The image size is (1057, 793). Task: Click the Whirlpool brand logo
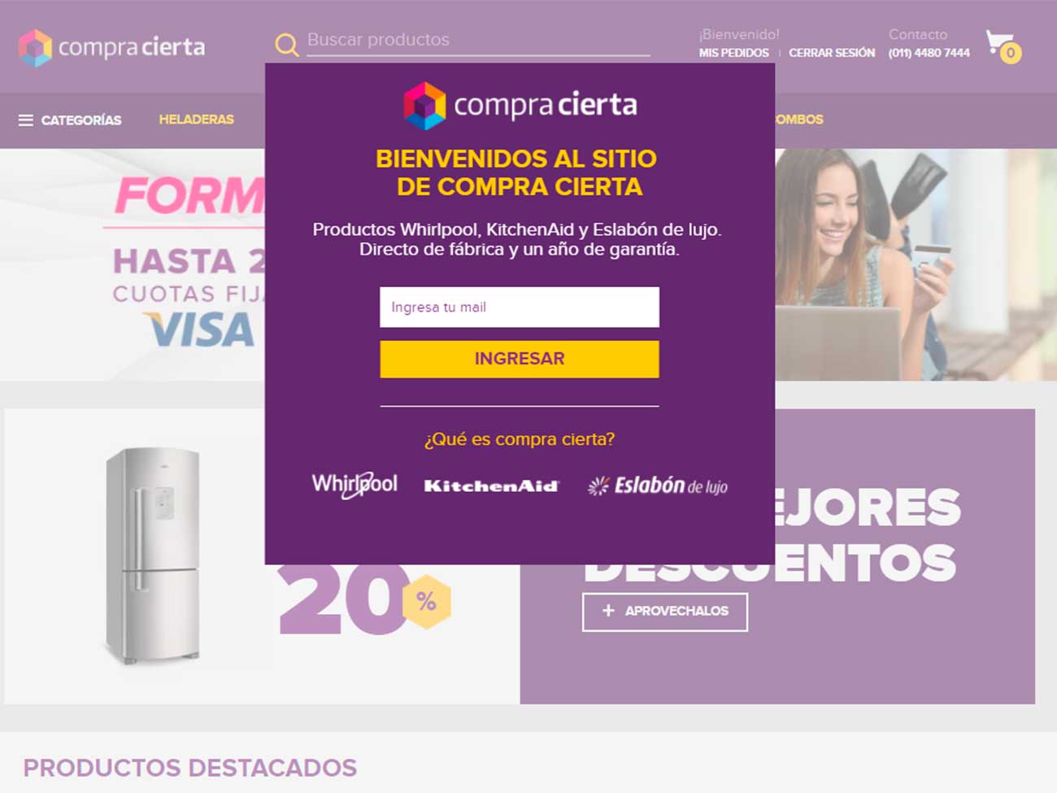[355, 485]
